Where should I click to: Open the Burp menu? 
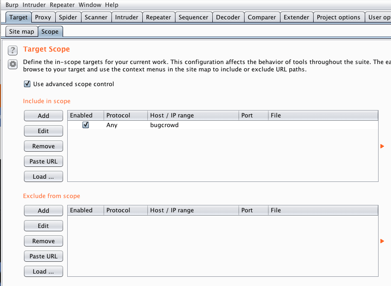(x=12, y=5)
